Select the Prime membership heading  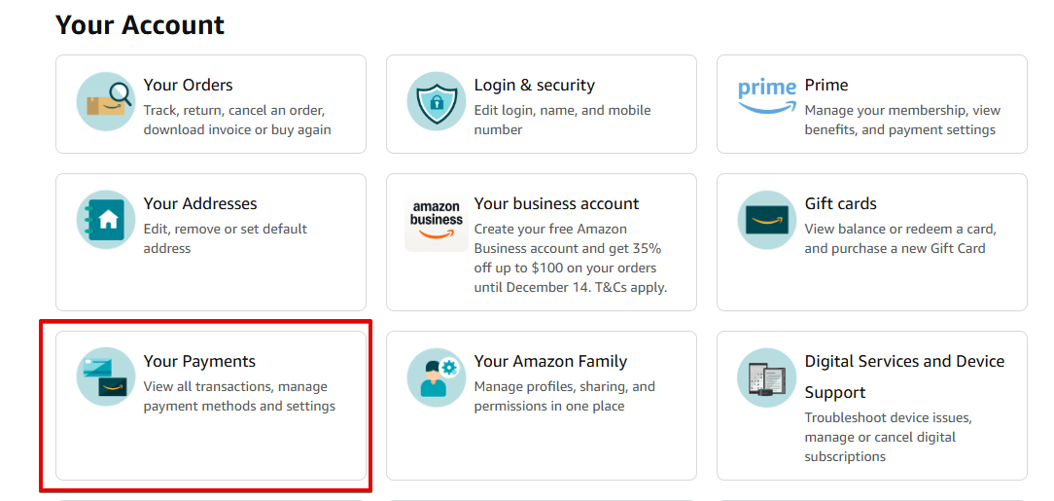(x=826, y=85)
